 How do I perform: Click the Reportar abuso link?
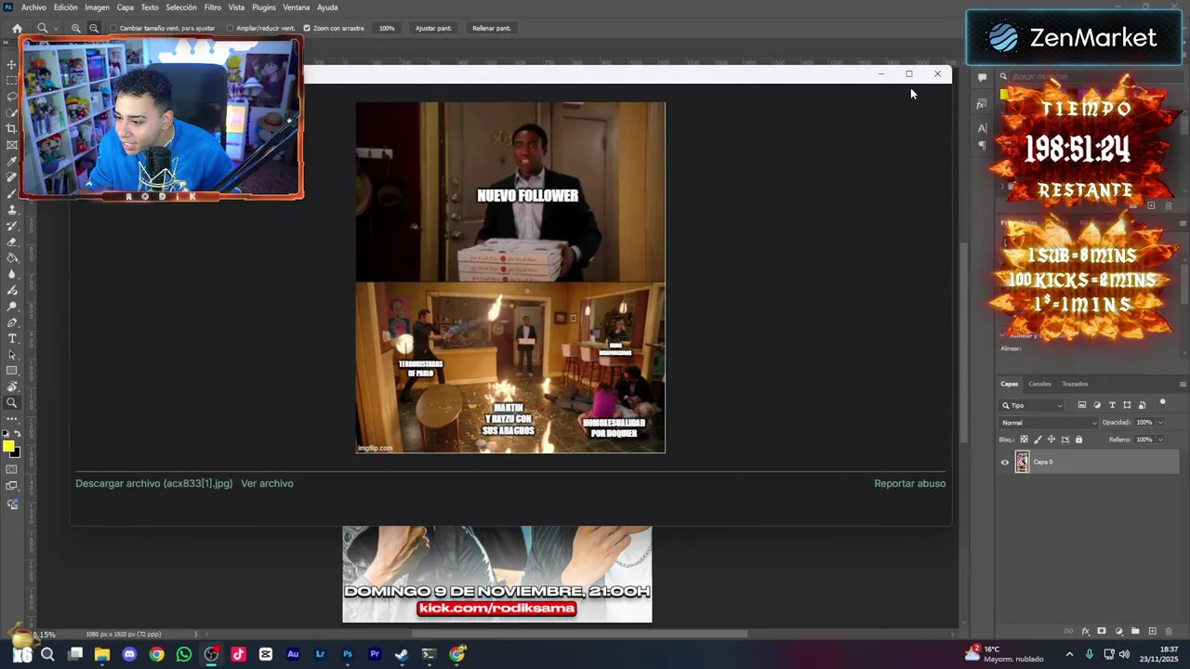tap(910, 483)
